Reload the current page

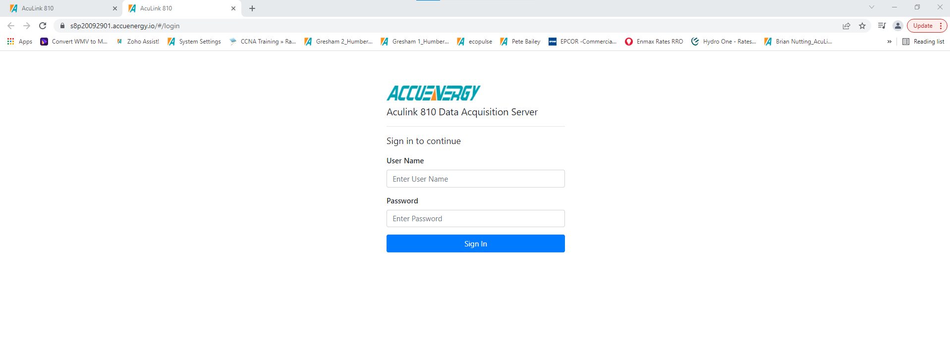43,26
